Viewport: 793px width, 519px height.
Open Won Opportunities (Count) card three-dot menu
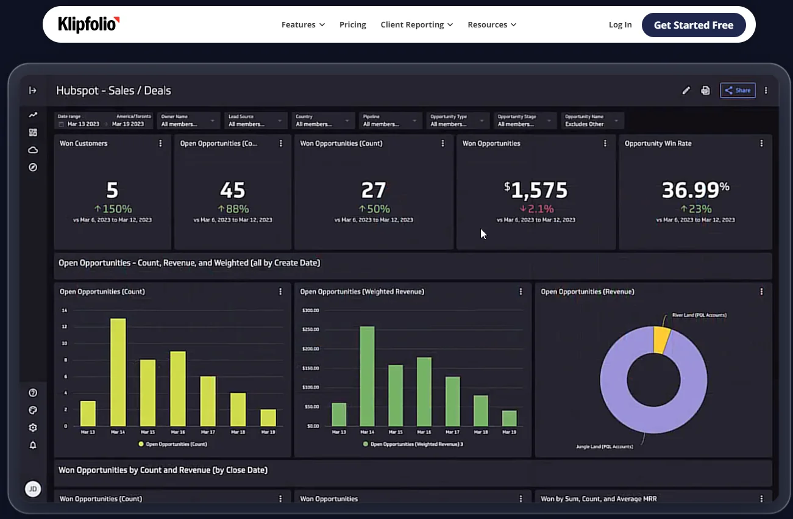tap(443, 143)
